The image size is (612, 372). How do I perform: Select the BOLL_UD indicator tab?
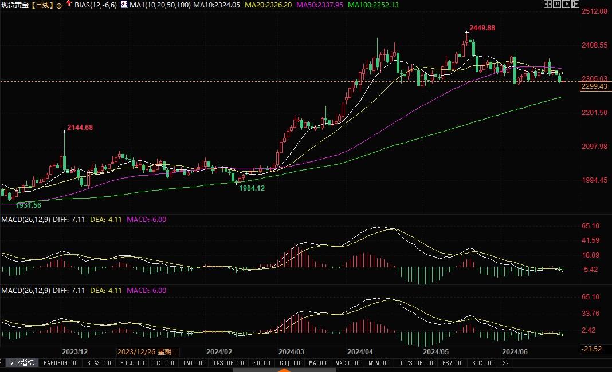coord(132,363)
